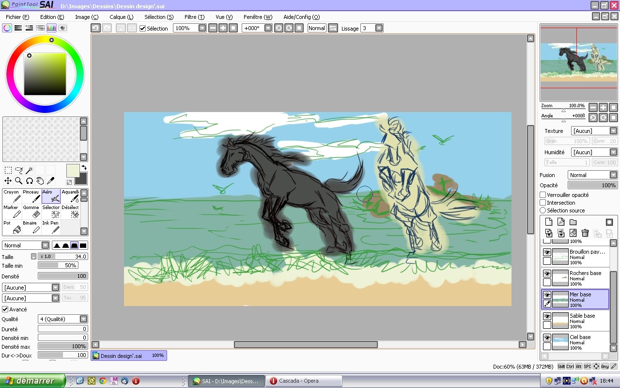
Task: Choose the rectangular selection tool
Action: point(8,170)
